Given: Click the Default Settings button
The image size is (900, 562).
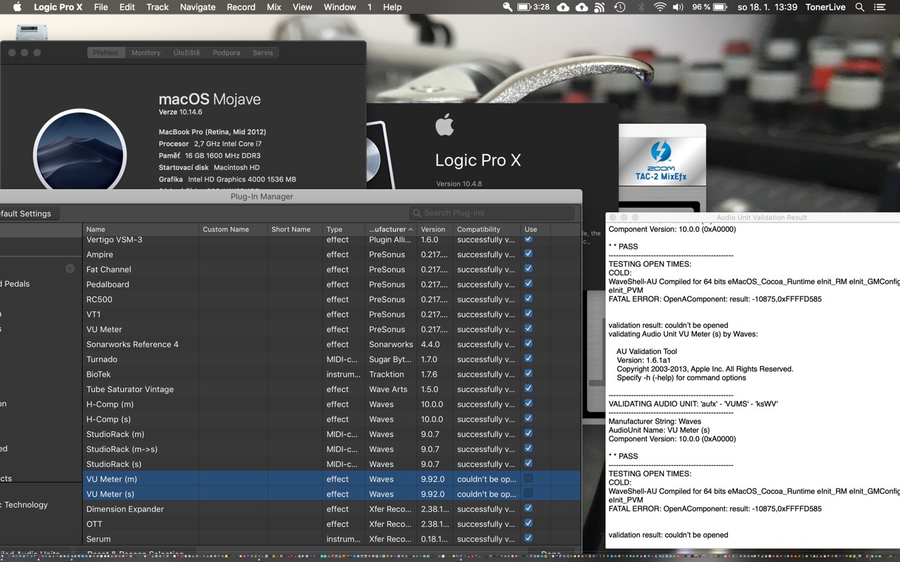Looking at the screenshot, I should (28, 214).
